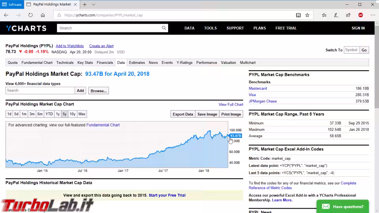The width and height of the screenshot is (379, 213).
Task: Open the Key Stats tab
Action: pyautogui.click(x=85, y=63)
